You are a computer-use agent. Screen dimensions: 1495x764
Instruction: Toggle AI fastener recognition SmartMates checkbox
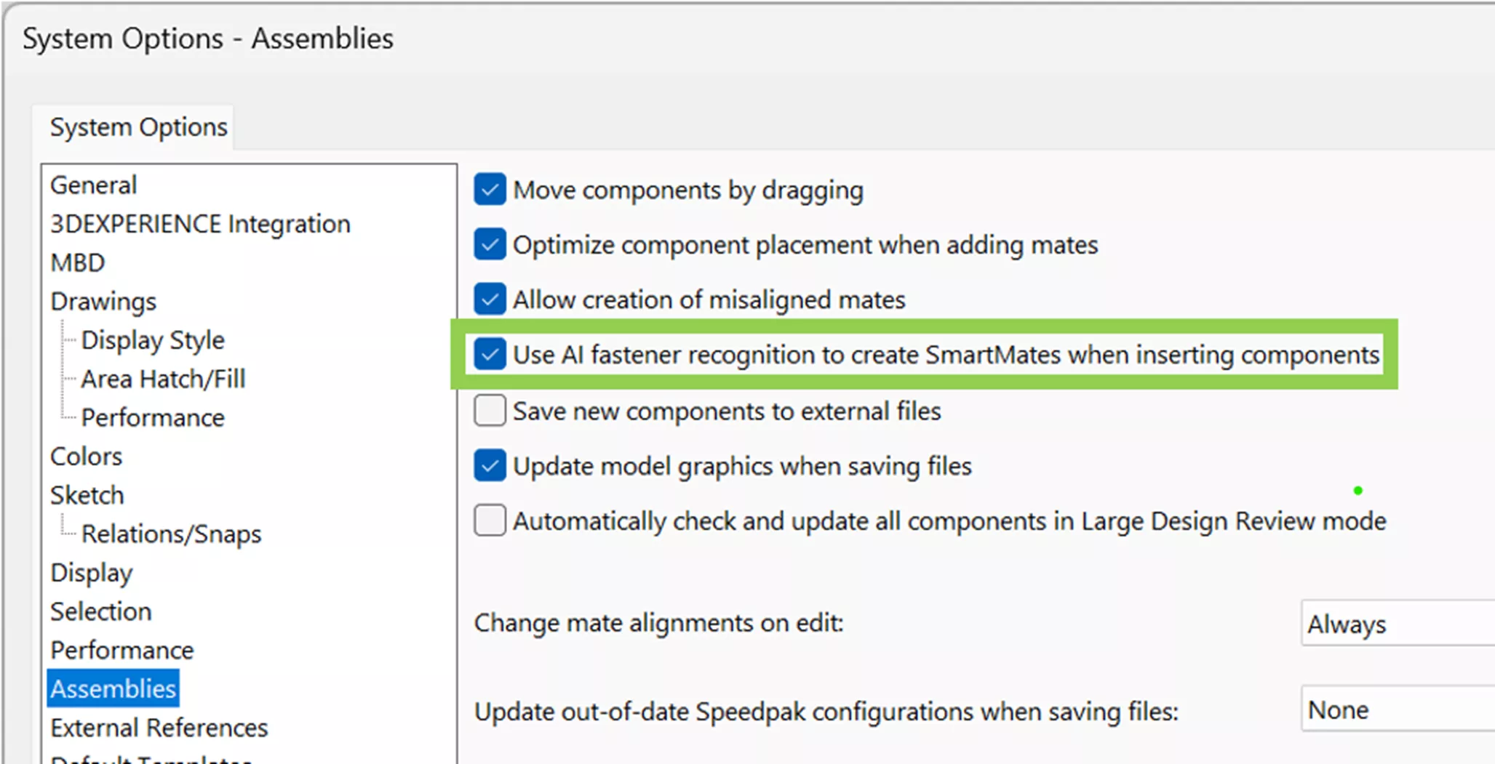coord(490,355)
